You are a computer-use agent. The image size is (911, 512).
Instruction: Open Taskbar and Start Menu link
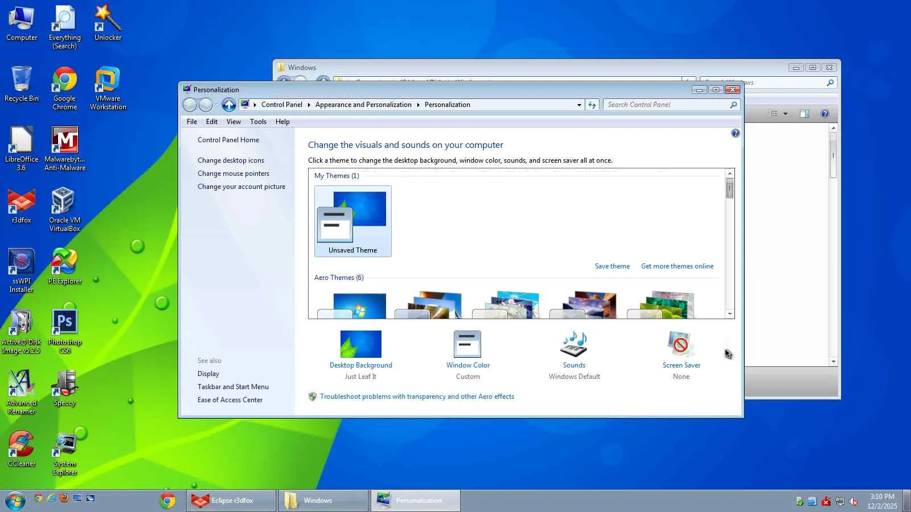pyautogui.click(x=233, y=387)
